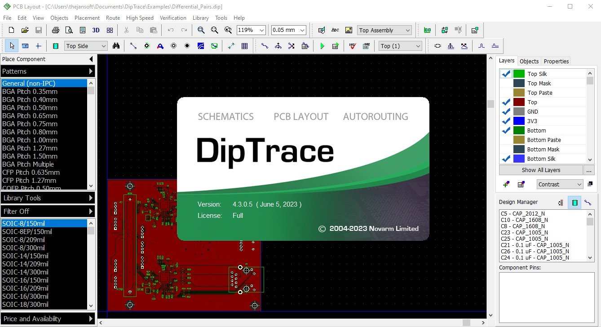The height and width of the screenshot is (327, 601).
Task: Click the add layer icon below layers list
Action: point(507,184)
